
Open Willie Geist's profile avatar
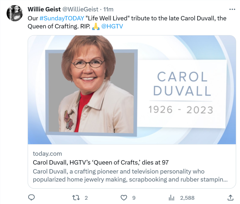[14, 13]
